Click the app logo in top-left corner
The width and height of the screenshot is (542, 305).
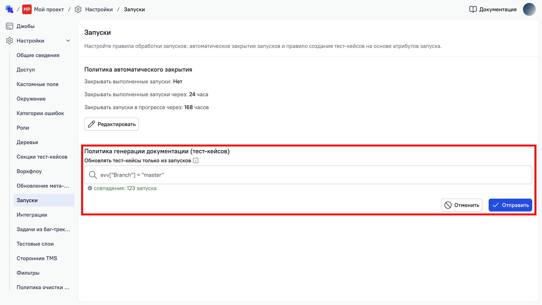9,9
